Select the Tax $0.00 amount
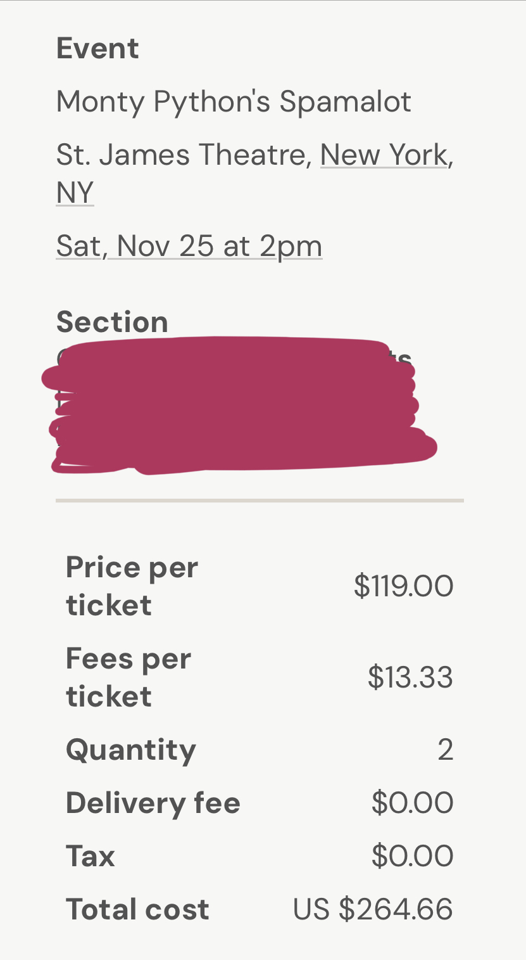Screen dimensions: 526x960 (x=412, y=856)
